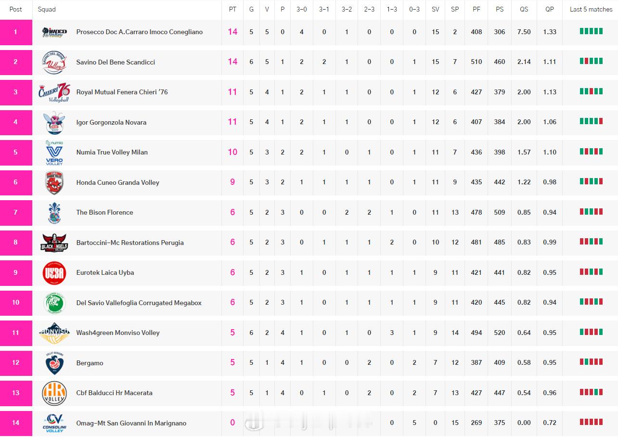The image size is (618, 437).
Task: Click Honda Cuneo Granda Volley name
Action: 117,182
